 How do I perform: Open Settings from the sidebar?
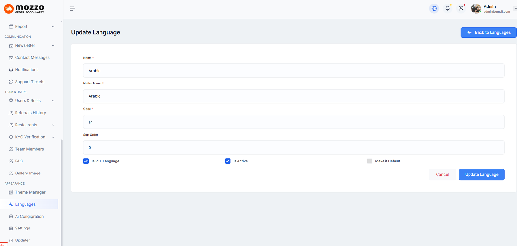tap(22, 228)
